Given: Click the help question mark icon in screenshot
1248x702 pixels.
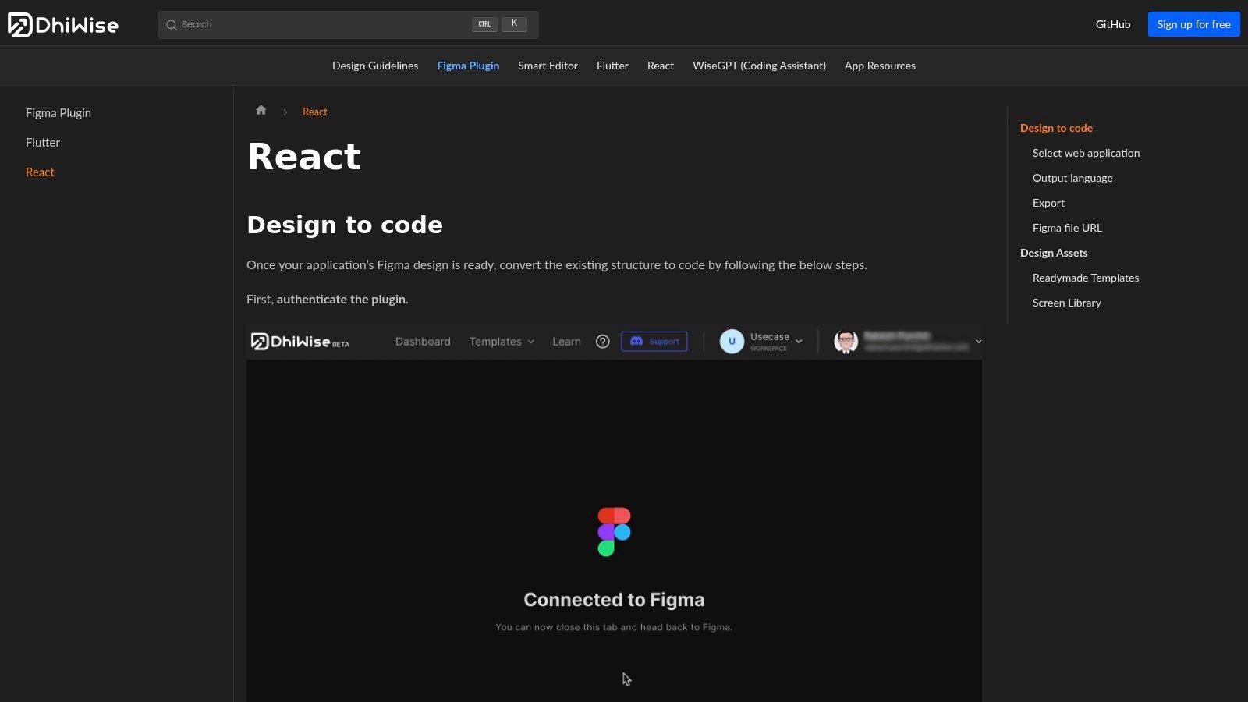Looking at the screenshot, I should tap(602, 342).
